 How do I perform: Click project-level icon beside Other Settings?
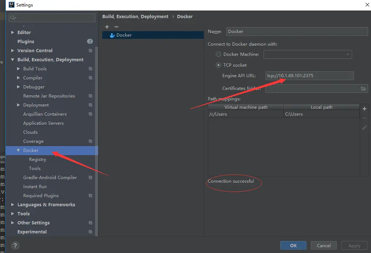[90, 223]
